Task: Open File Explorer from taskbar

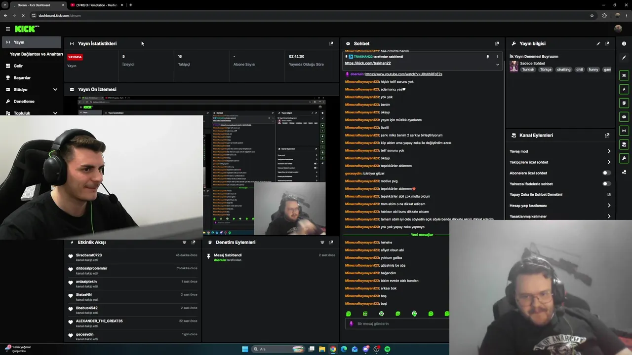Action: tap(322, 349)
